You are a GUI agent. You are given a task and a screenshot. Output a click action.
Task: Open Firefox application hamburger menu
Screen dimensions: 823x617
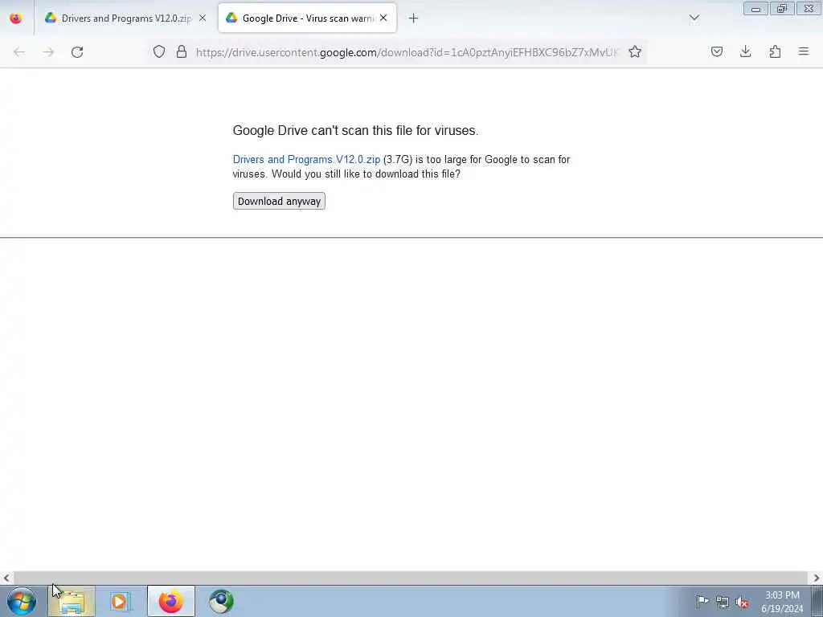(x=804, y=51)
